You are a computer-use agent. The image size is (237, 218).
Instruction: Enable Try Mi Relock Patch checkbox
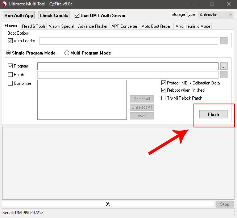pos(163,98)
